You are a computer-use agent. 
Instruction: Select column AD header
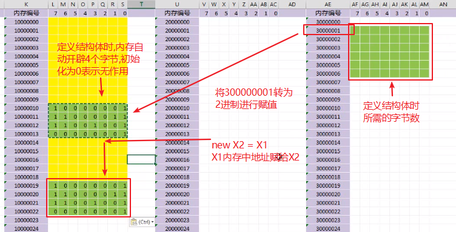coord(292,4)
